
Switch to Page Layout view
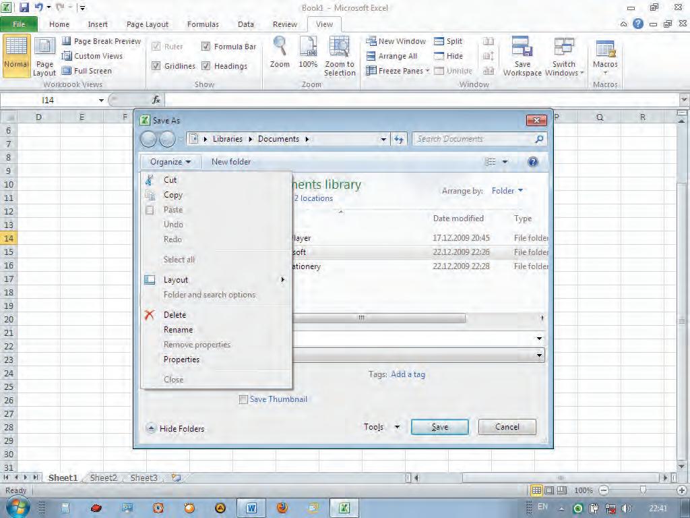[44, 57]
